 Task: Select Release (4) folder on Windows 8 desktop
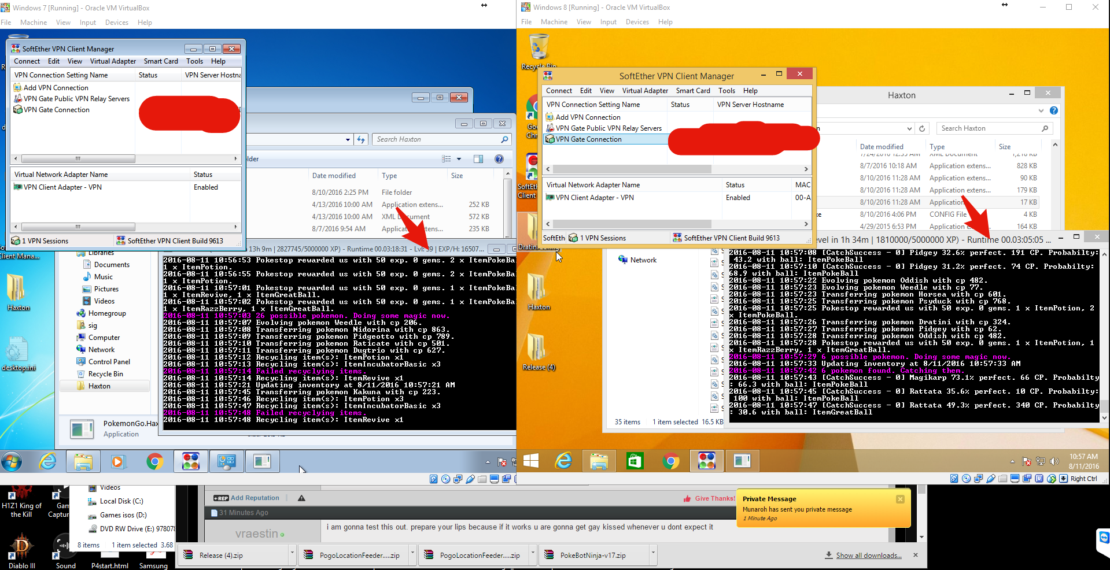539,351
